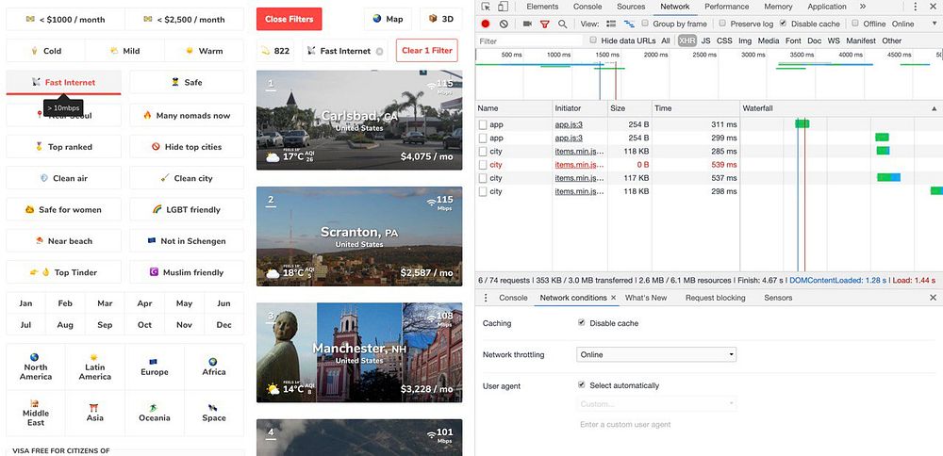
Task: Toggle the LGBT friendly filter
Action: pyautogui.click(x=187, y=210)
